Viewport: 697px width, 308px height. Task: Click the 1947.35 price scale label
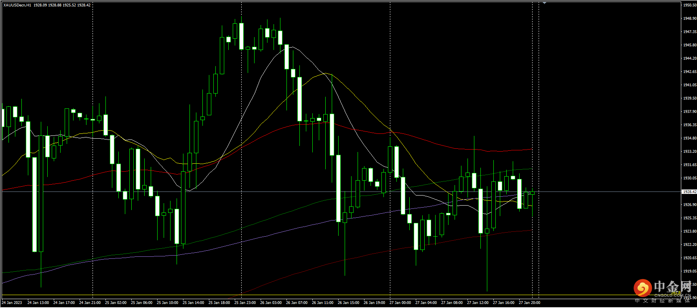[690, 32]
